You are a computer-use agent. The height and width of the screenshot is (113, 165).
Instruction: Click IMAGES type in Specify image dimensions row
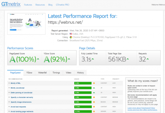(x=103, y=102)
